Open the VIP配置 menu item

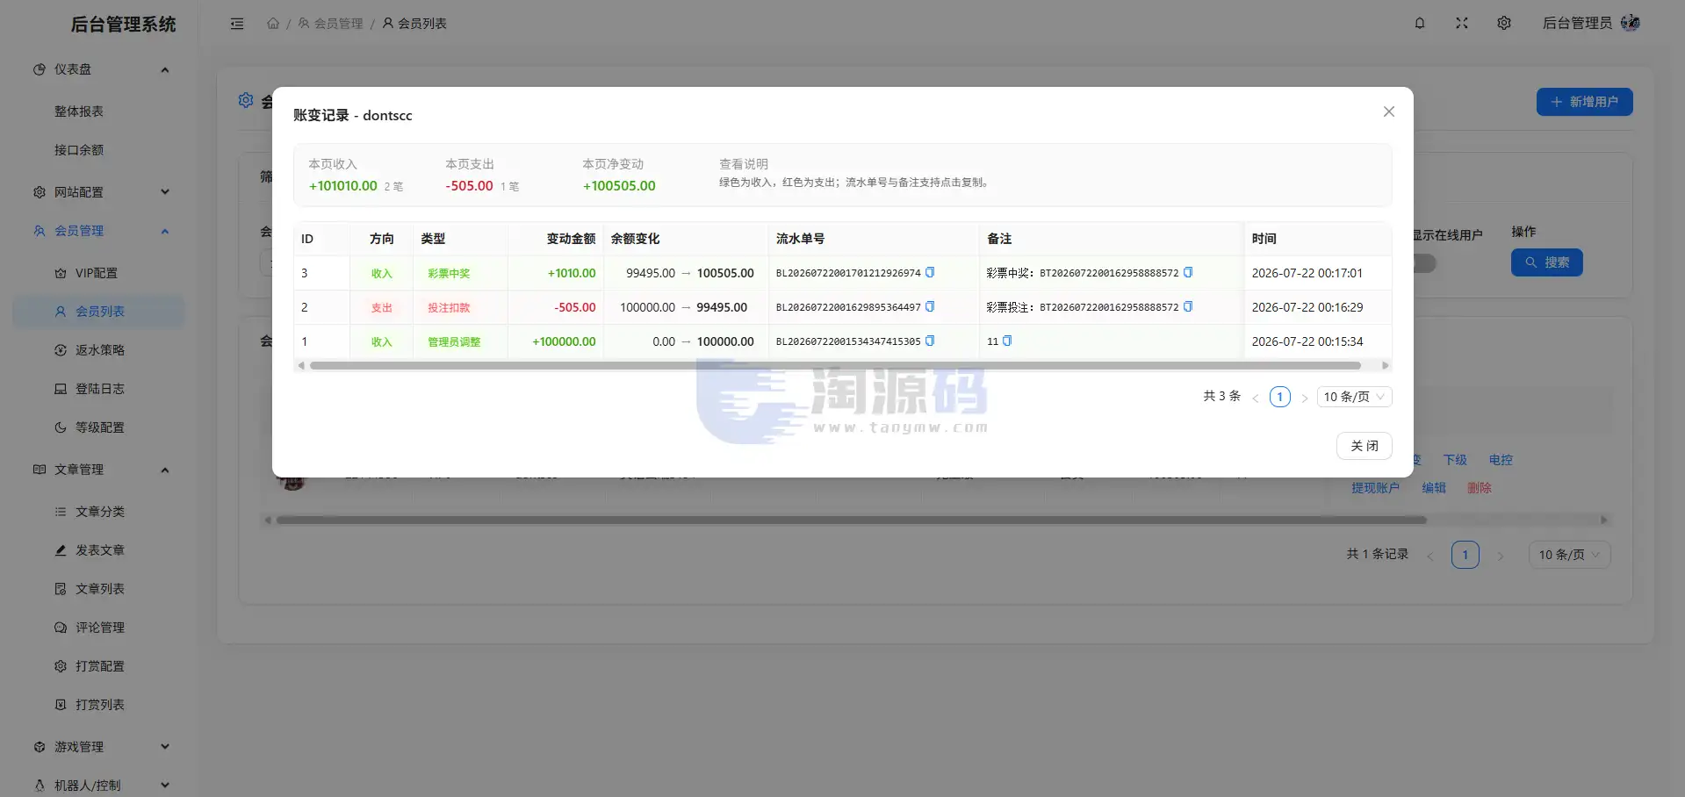coord(98,273)
